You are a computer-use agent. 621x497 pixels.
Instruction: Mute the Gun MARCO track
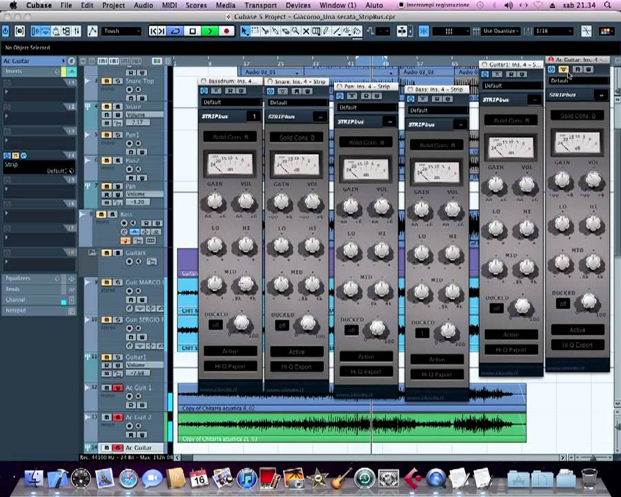(x=106, y=282)
